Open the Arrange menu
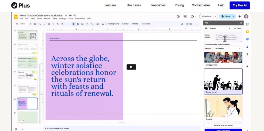The width and height of the screenshot is (264, 131). click(63, 19)
